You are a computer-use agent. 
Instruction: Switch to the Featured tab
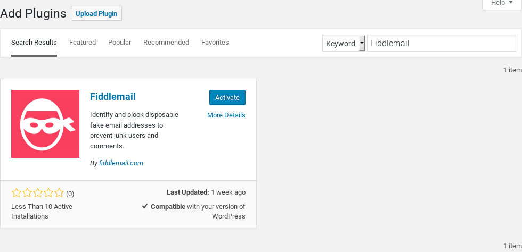point(83,42)
